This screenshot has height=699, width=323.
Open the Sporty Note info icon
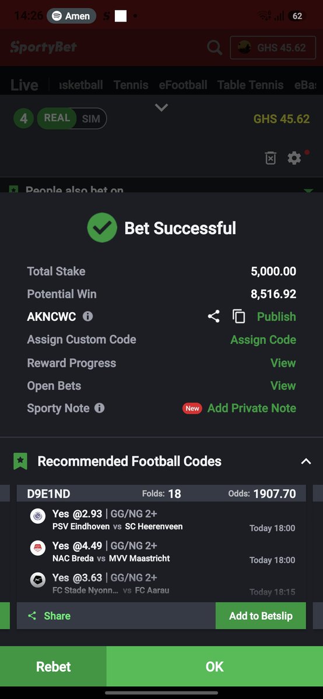click(x=100, y=408)
